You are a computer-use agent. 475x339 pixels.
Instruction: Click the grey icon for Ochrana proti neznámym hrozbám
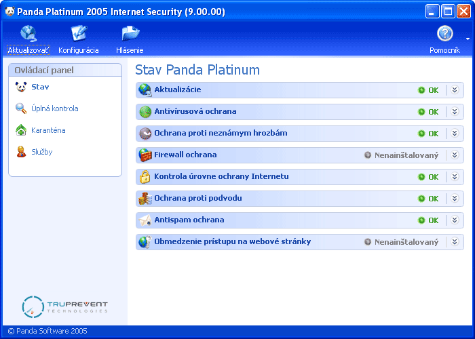coord(145,134)
